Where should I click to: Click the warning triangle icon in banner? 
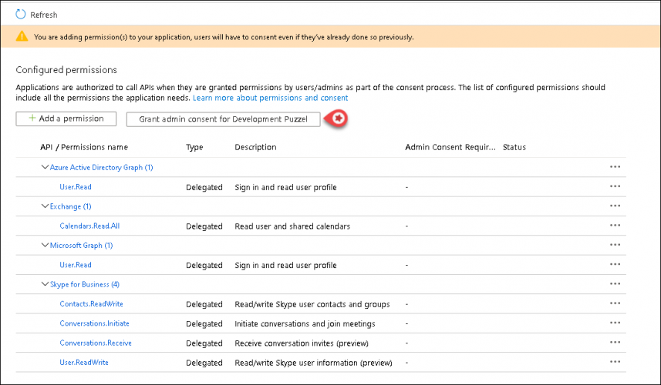point(23,36)
